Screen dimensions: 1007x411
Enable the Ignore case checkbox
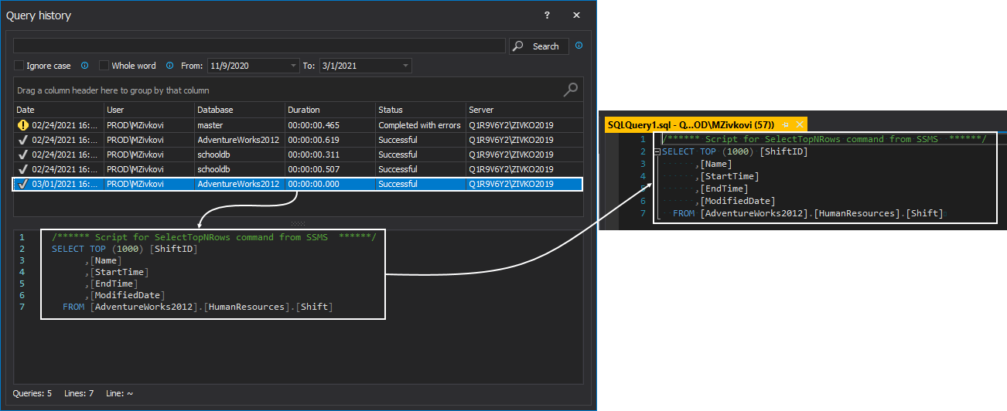[19, 66]
